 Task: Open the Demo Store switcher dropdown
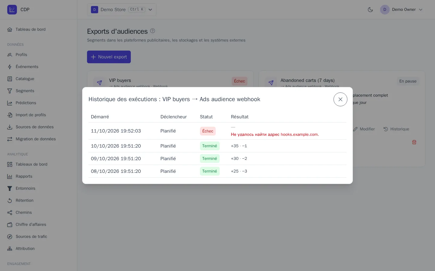click(122, 10)
